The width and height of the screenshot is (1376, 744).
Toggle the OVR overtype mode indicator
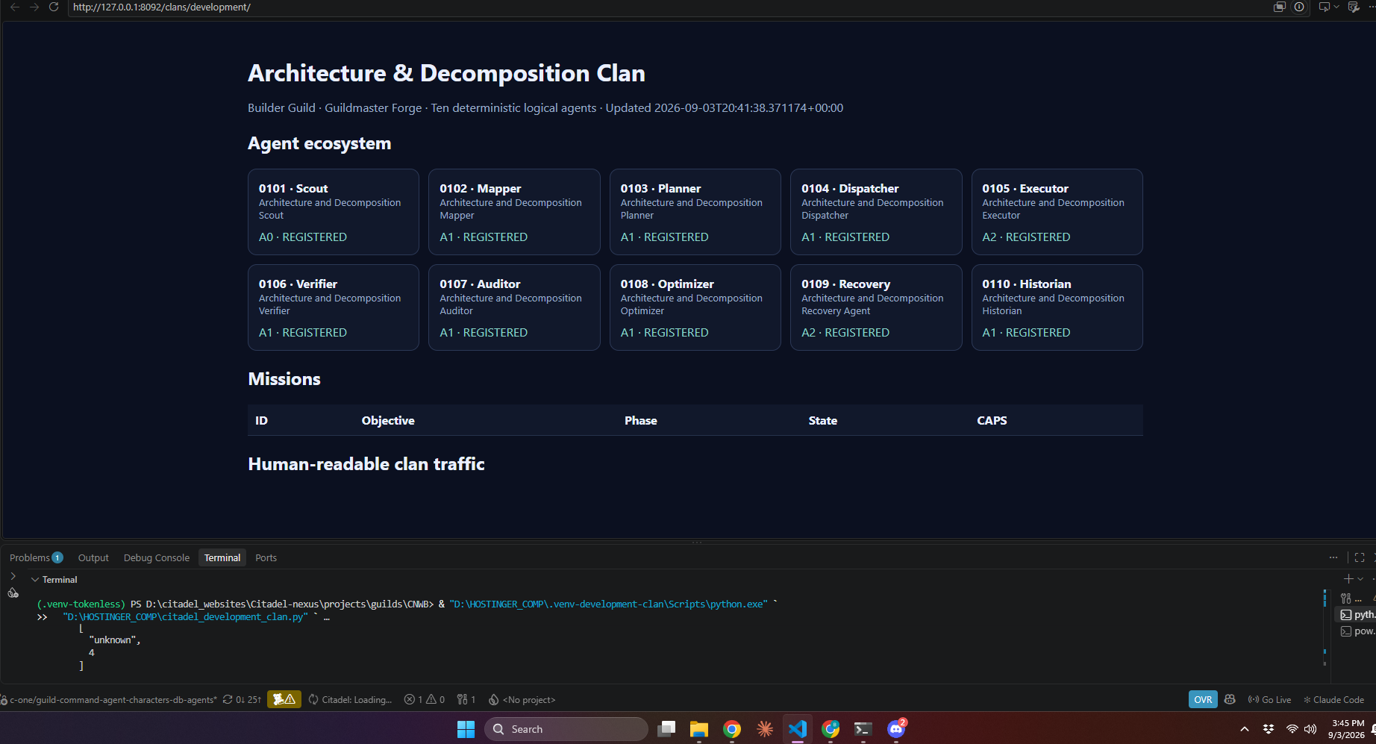[x=1203, y=699]
